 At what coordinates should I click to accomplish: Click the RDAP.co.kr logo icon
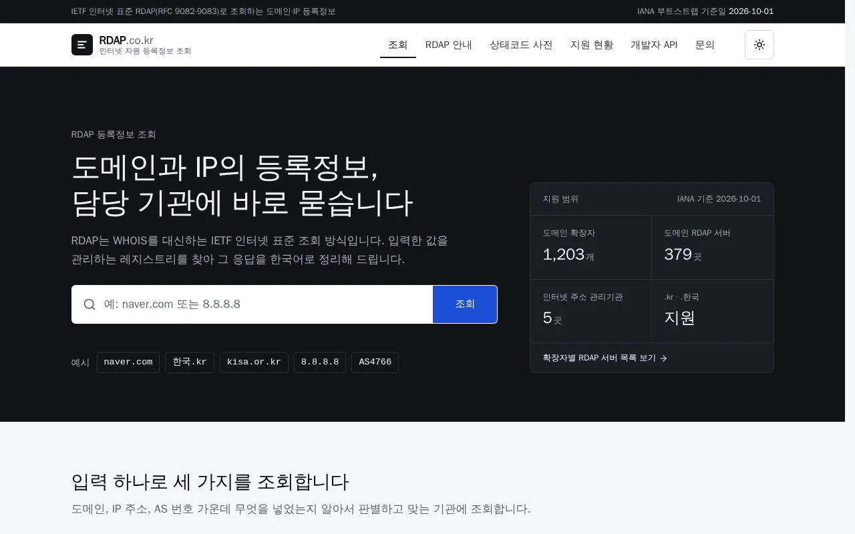coord(82,45)
